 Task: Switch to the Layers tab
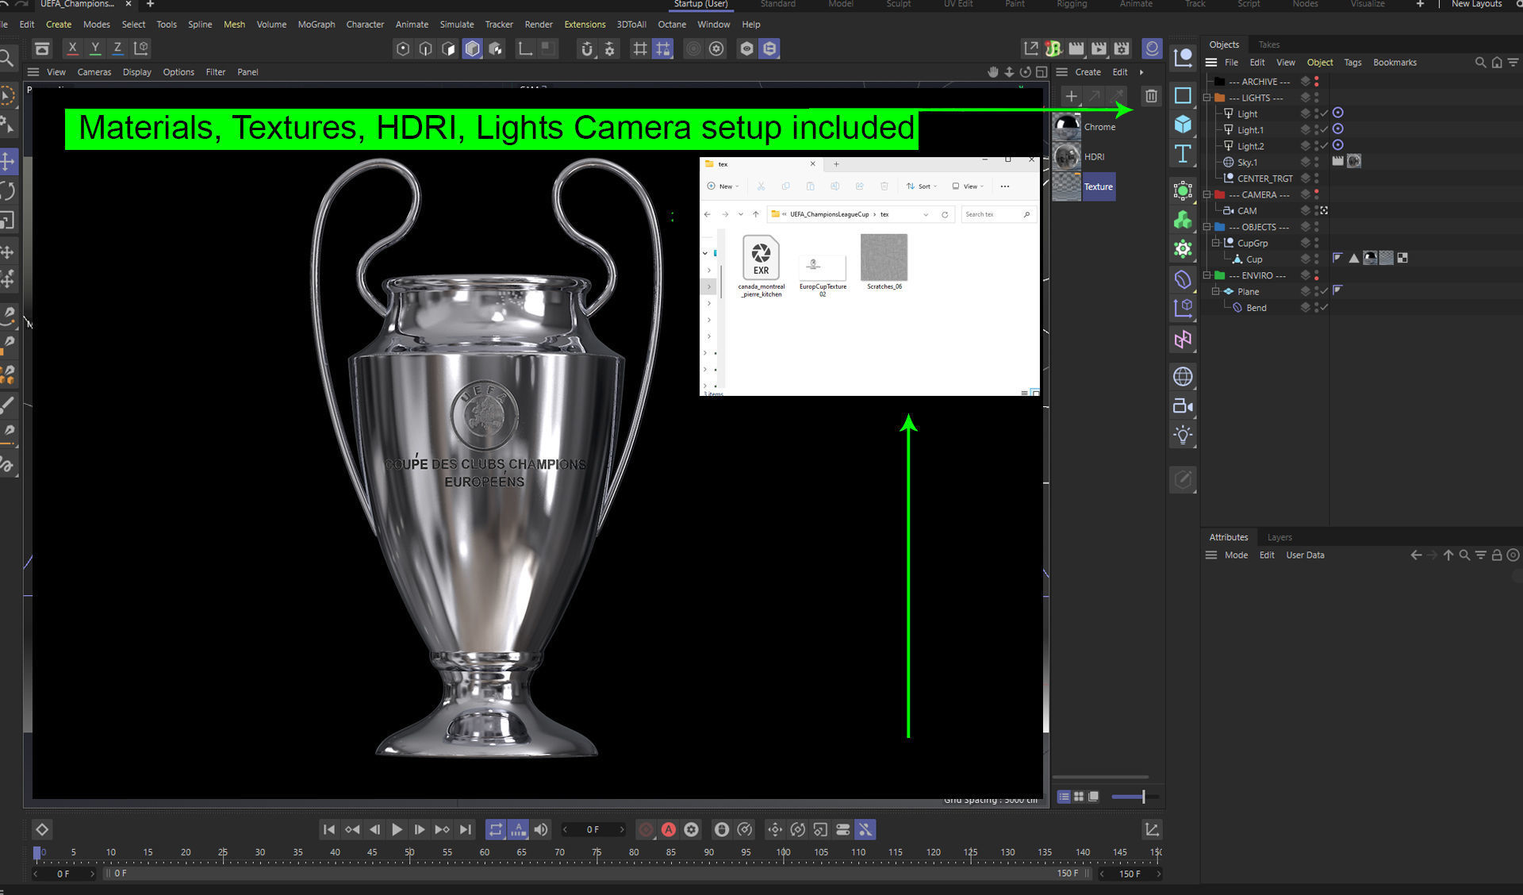(1279, 537)
